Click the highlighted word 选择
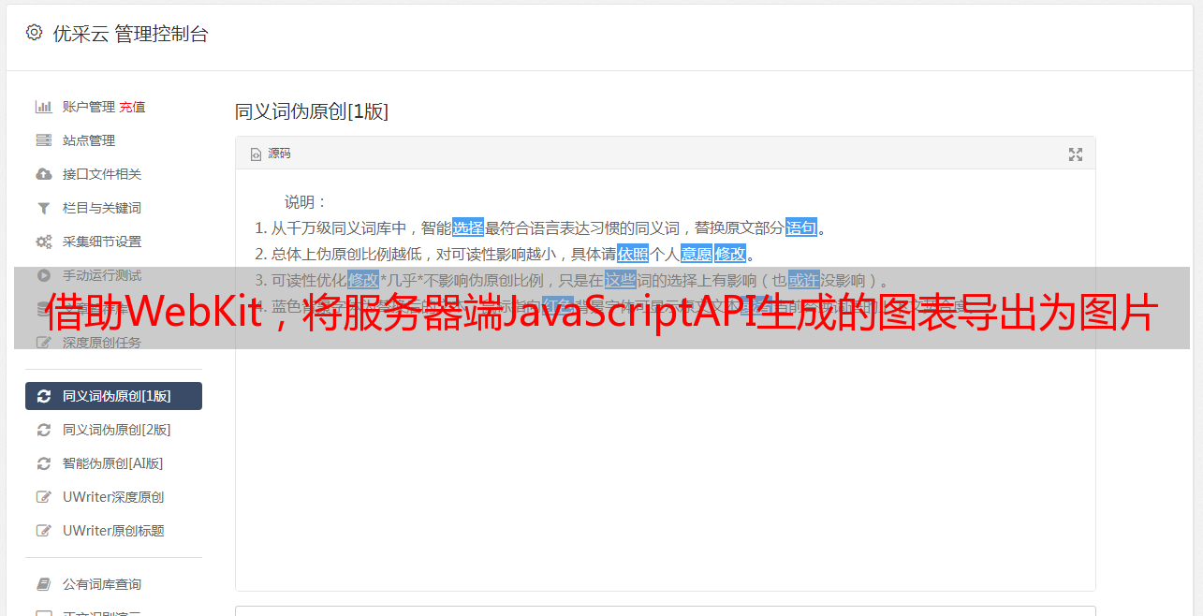 468,227
